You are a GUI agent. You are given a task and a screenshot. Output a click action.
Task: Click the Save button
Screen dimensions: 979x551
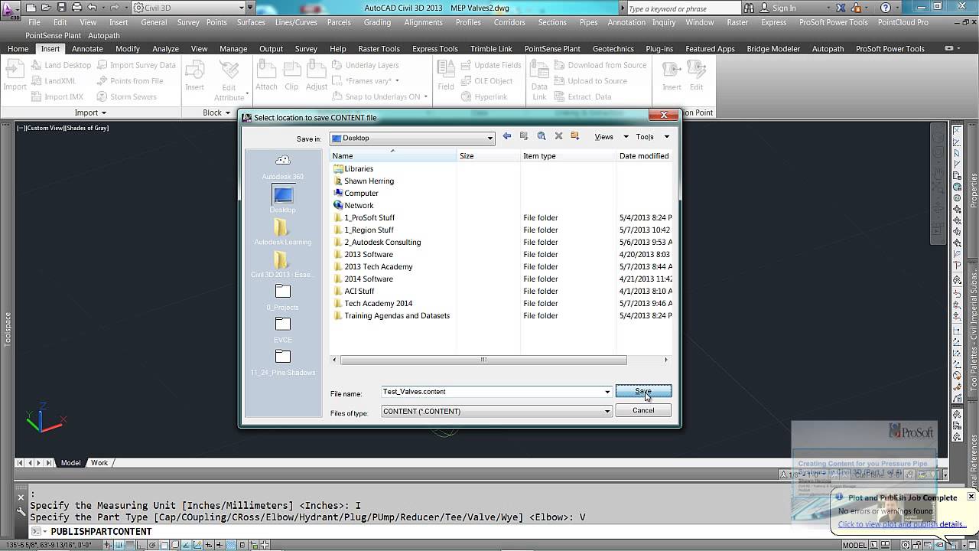pyautogui.click(x=643, y=391)
